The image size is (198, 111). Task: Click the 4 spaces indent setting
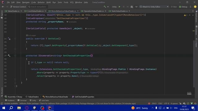tap(174, 104)
